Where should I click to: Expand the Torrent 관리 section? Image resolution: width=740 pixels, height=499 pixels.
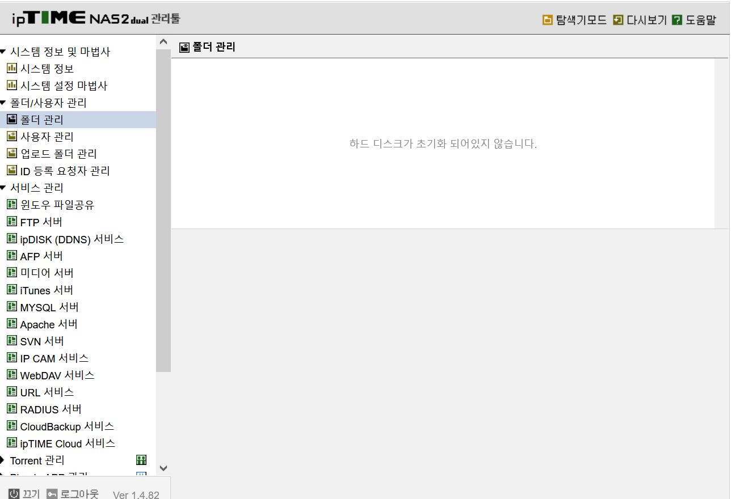2,460
